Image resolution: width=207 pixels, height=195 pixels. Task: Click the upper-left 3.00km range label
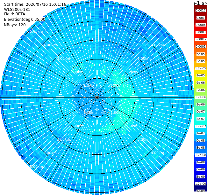click(63, 59)
